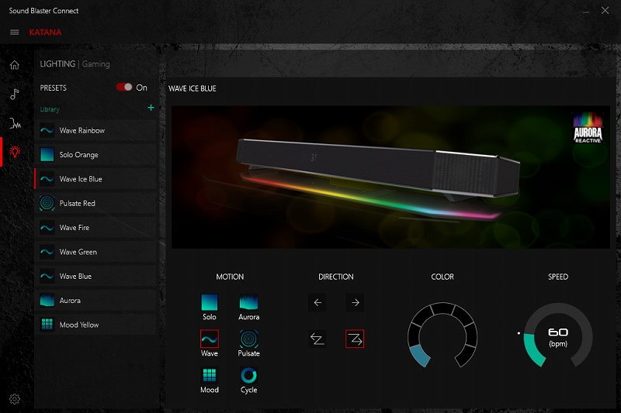Select the Solo Orange preset

95,154
